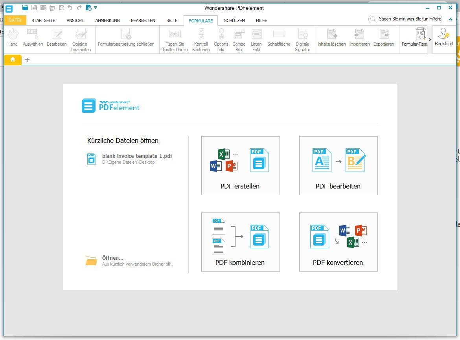Click the 'Sagen Sie mir' search field
460x340 pixels.
tap(410, 19)
